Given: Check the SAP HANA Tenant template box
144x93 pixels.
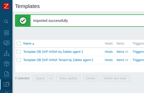Looking at the screenshot, I should click(19, 60).
